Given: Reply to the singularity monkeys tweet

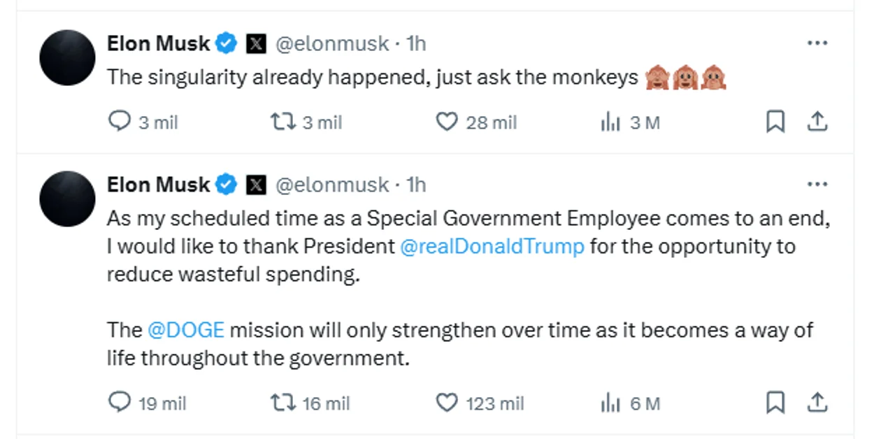Looking at the screenshot, I should click(x=120, y=122).
